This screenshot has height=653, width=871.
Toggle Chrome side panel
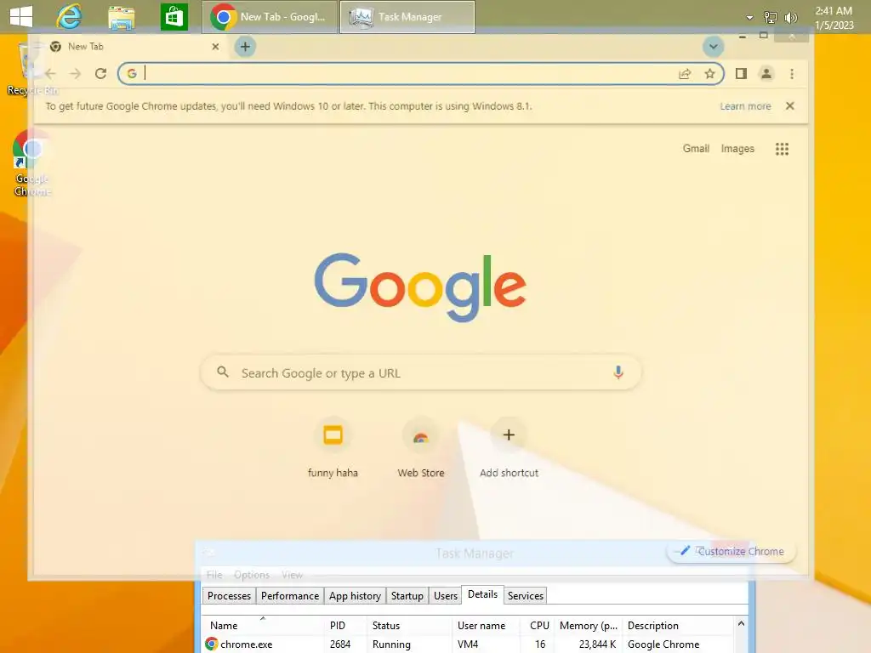(741, 73)
